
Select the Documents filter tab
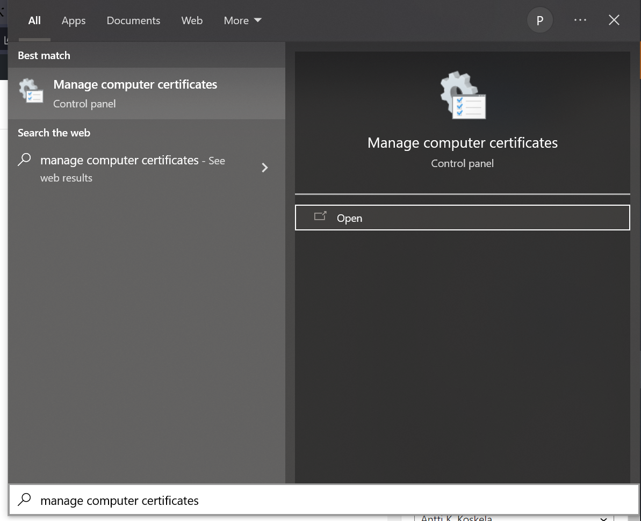coord(133,20)
